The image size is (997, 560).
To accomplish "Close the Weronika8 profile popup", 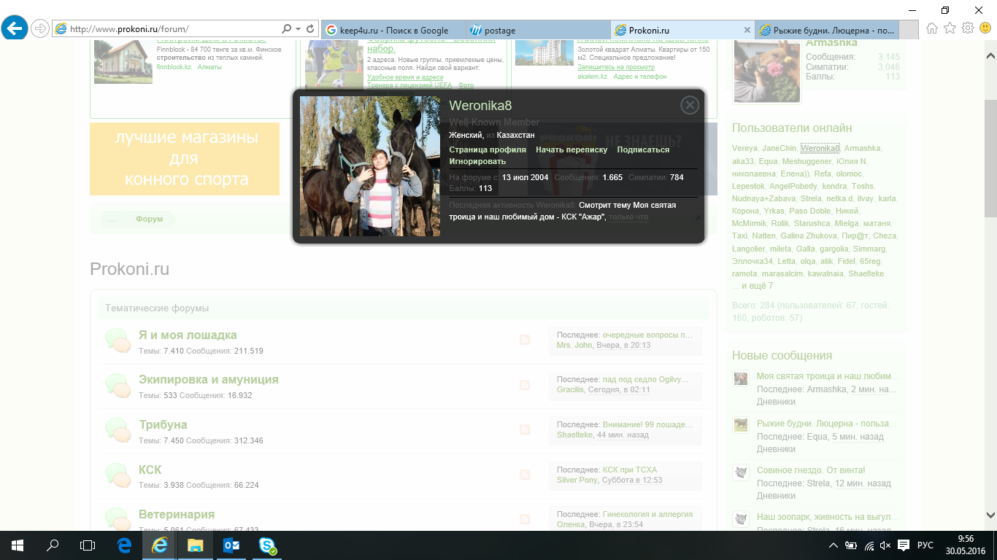I will click(690, 106).
